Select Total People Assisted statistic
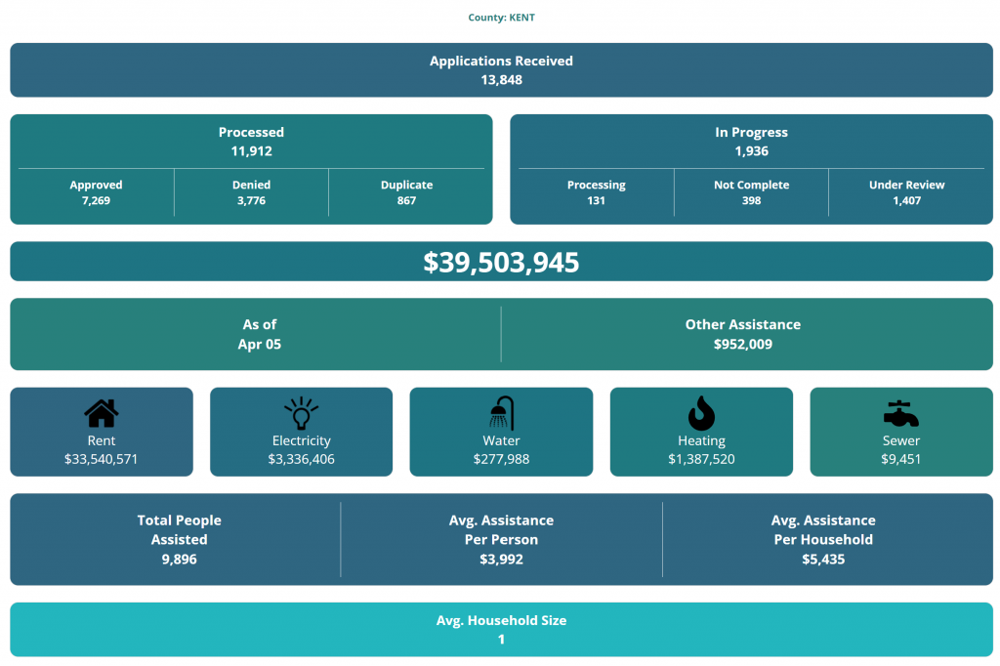 pos(179,539)
